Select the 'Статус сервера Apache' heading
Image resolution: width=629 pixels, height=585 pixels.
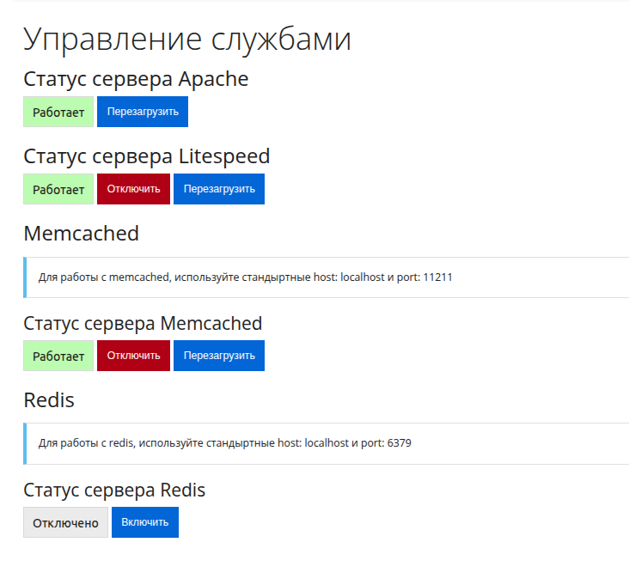click(x=136, y=80)
